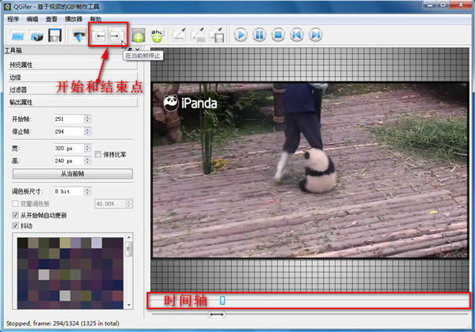Expand the 预览属性 section

click(x=71, y=66)
